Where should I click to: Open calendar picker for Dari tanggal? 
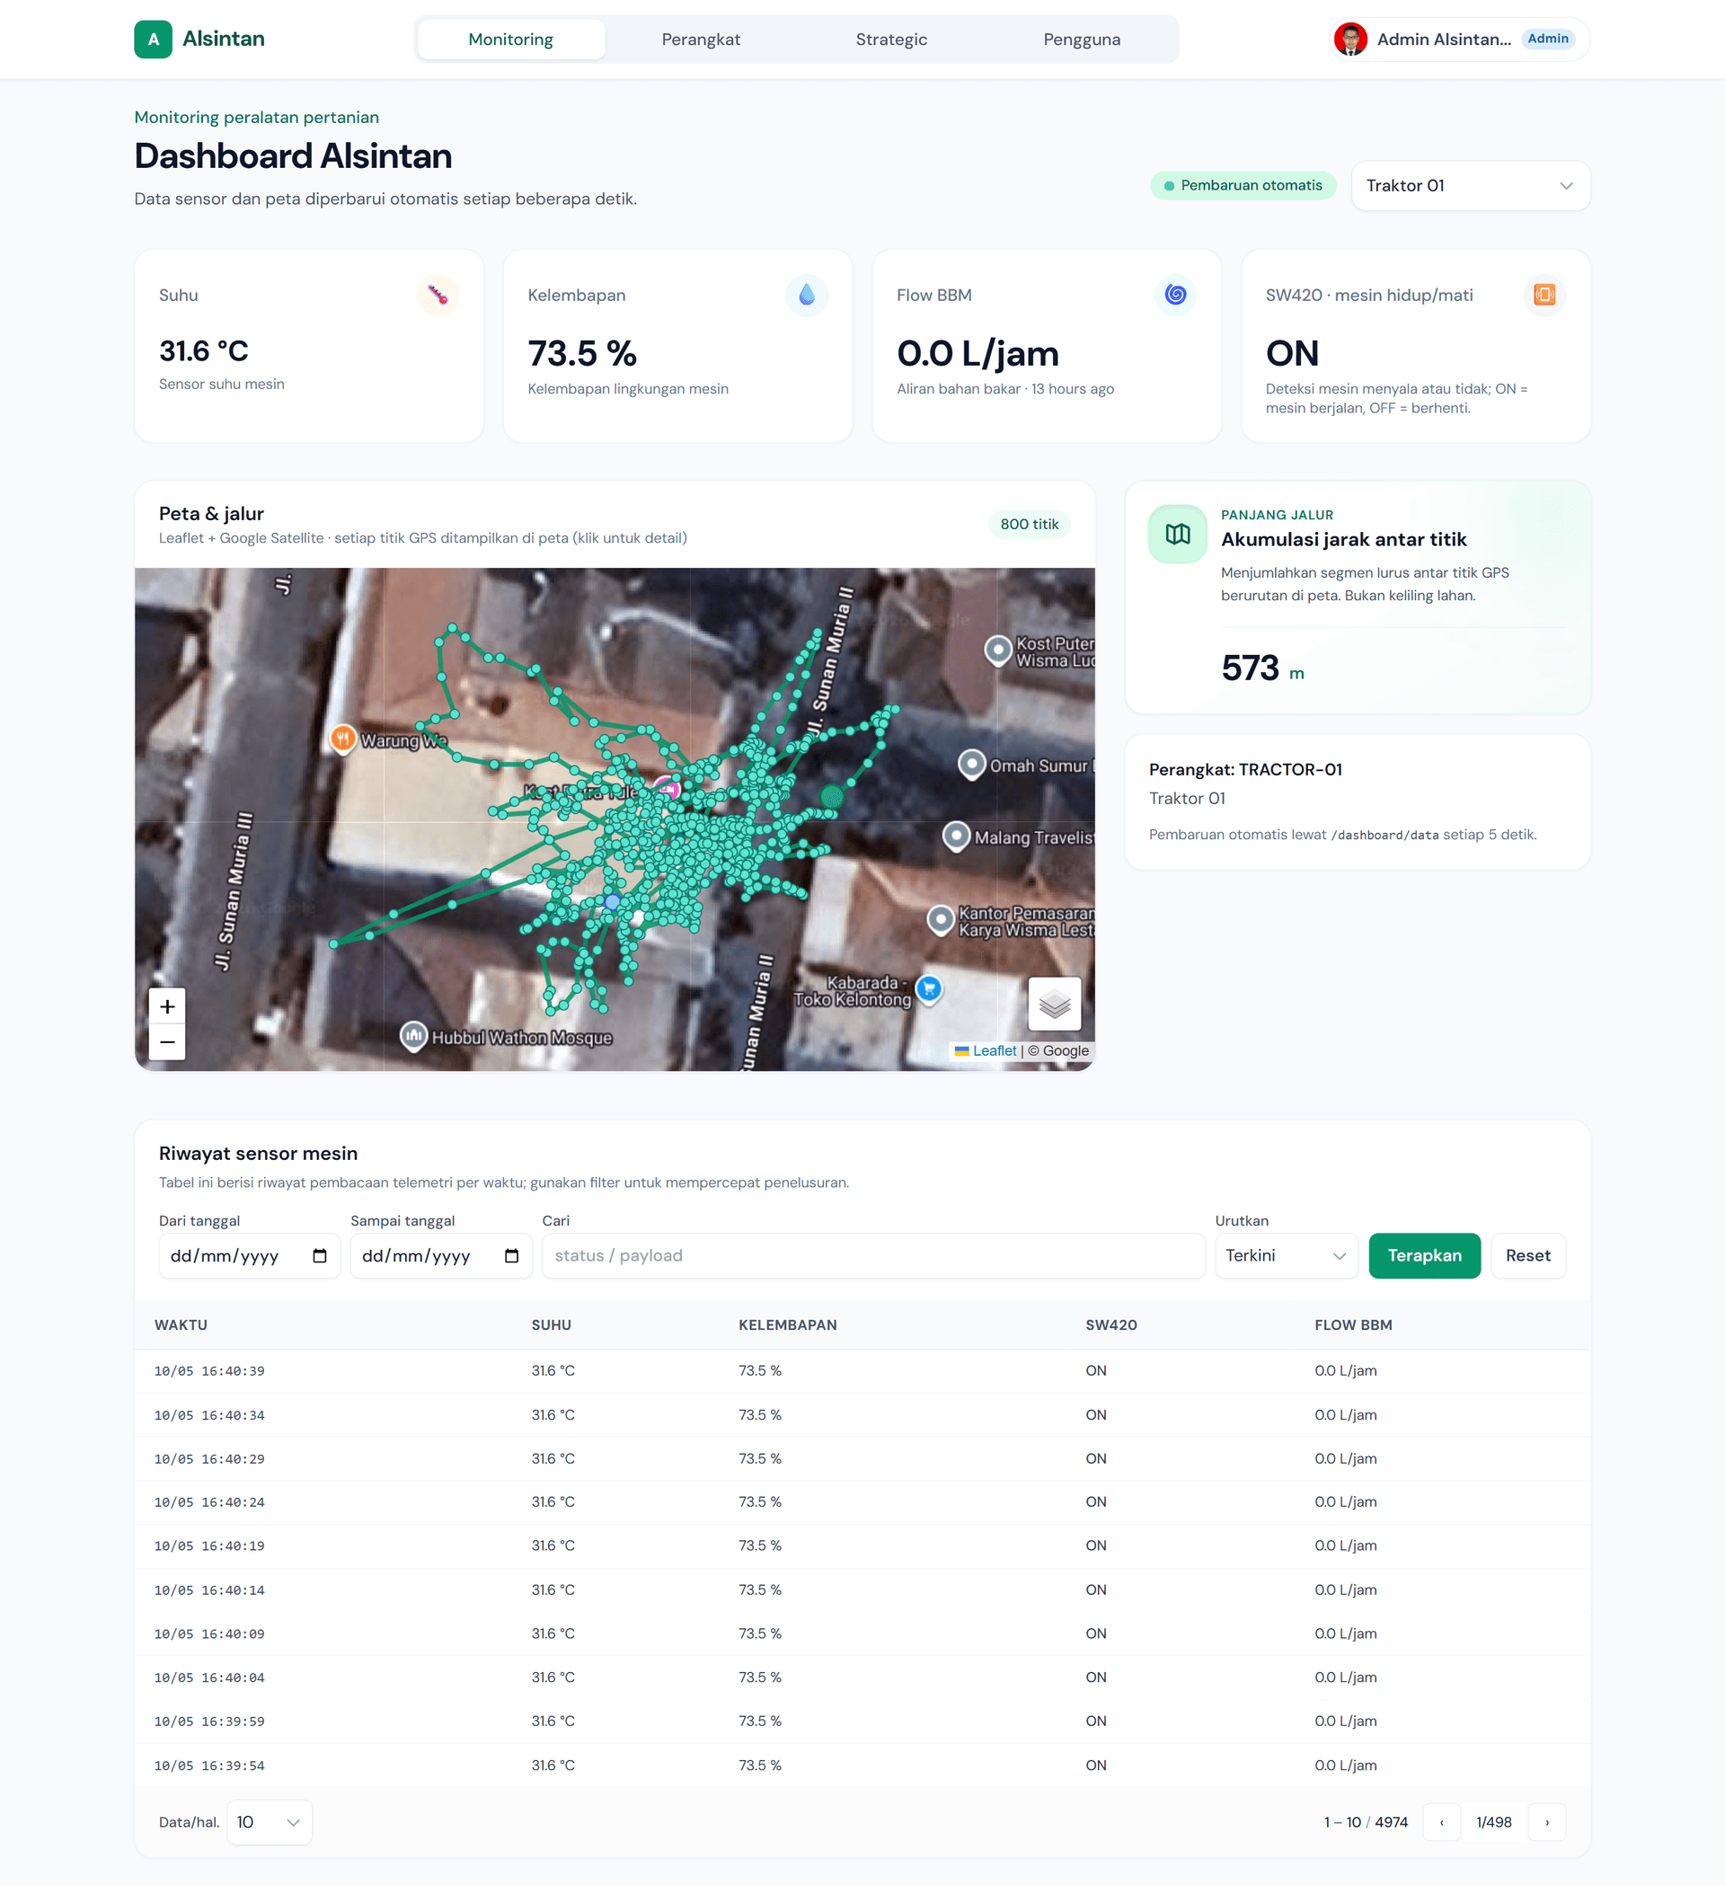(x=320, y=1256)
